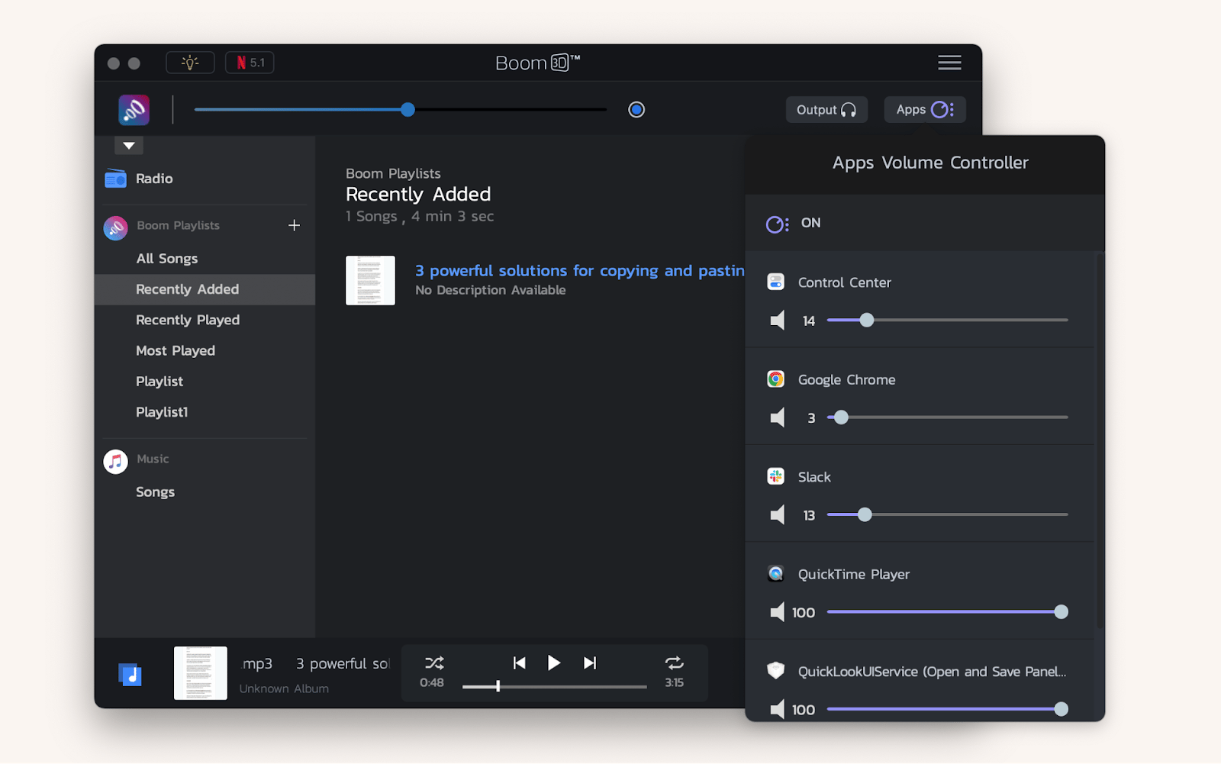1221x764 pixels.
Task: Click the QuickLookUIService shield icon
Action: [775, 671]
